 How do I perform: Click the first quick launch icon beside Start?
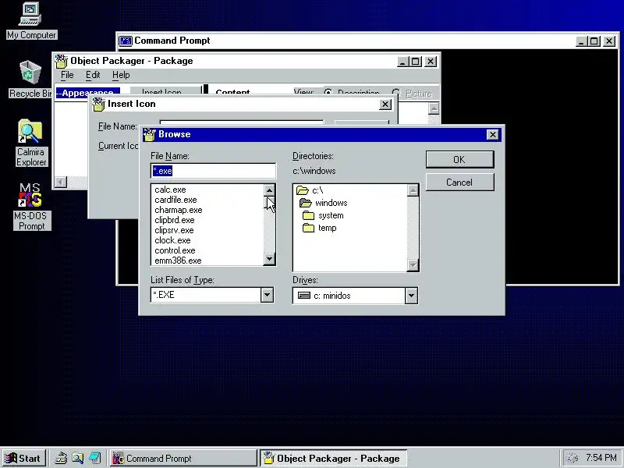click(x=61, y=458)
